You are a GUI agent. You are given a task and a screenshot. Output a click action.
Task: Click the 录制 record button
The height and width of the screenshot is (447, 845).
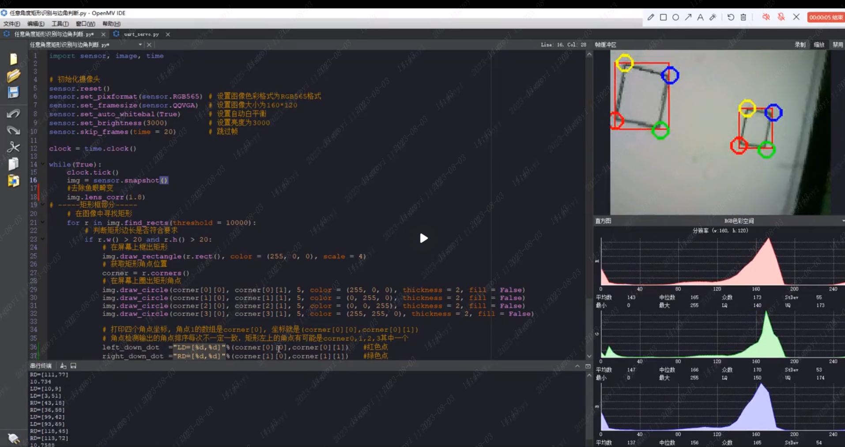800,45
